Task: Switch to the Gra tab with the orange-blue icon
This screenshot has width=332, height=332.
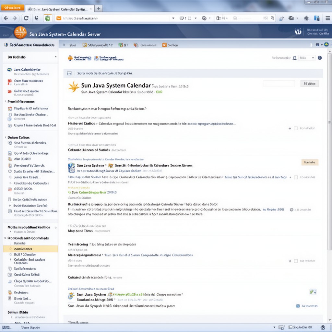Action: click(145, 45)
